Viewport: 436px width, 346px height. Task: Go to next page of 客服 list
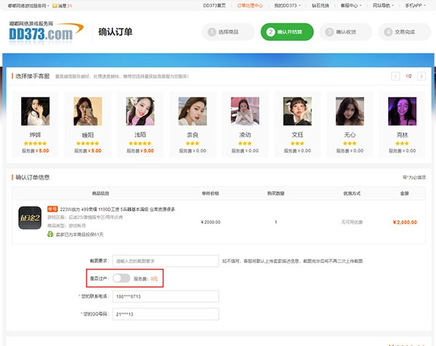422,76
